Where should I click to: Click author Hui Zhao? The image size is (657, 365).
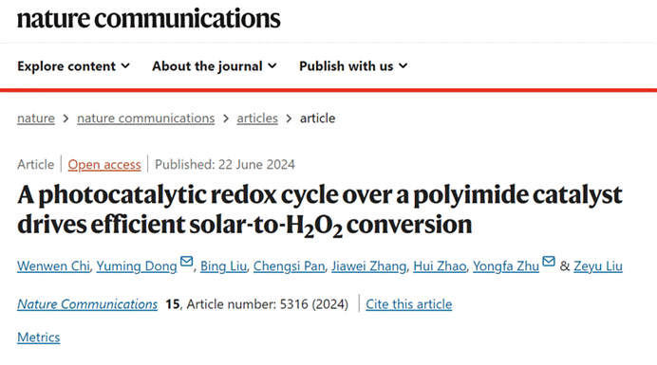pos(440,266)
